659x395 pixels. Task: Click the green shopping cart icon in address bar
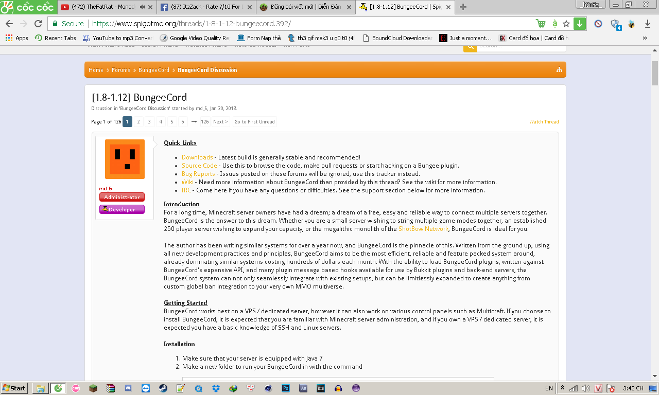[x=541, y=24]
